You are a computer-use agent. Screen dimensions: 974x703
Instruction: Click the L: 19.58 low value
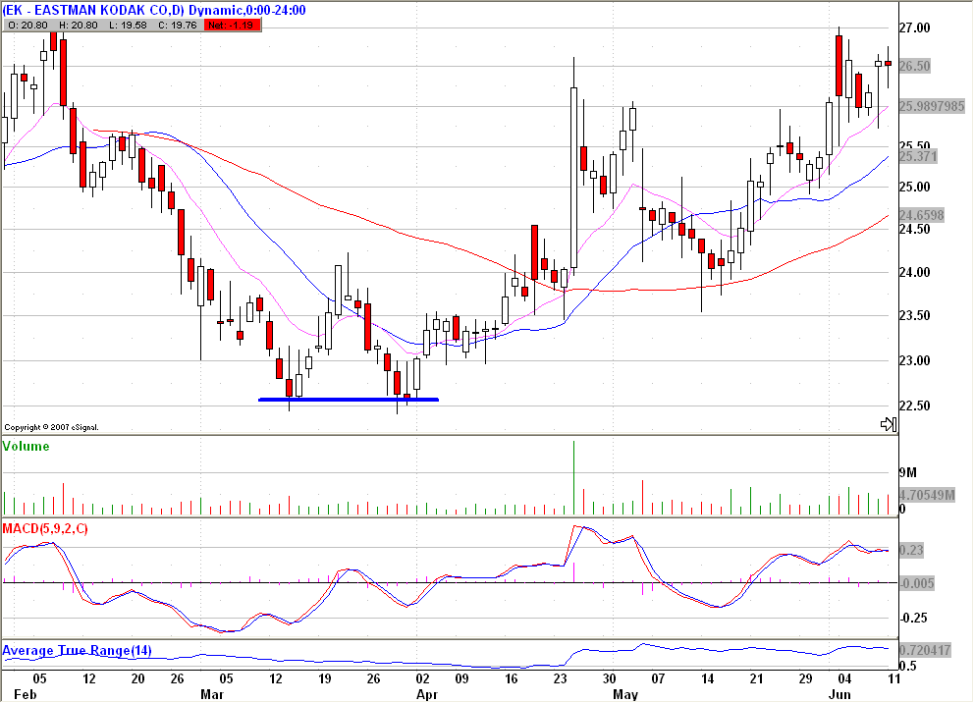click(x=128, y=26)
